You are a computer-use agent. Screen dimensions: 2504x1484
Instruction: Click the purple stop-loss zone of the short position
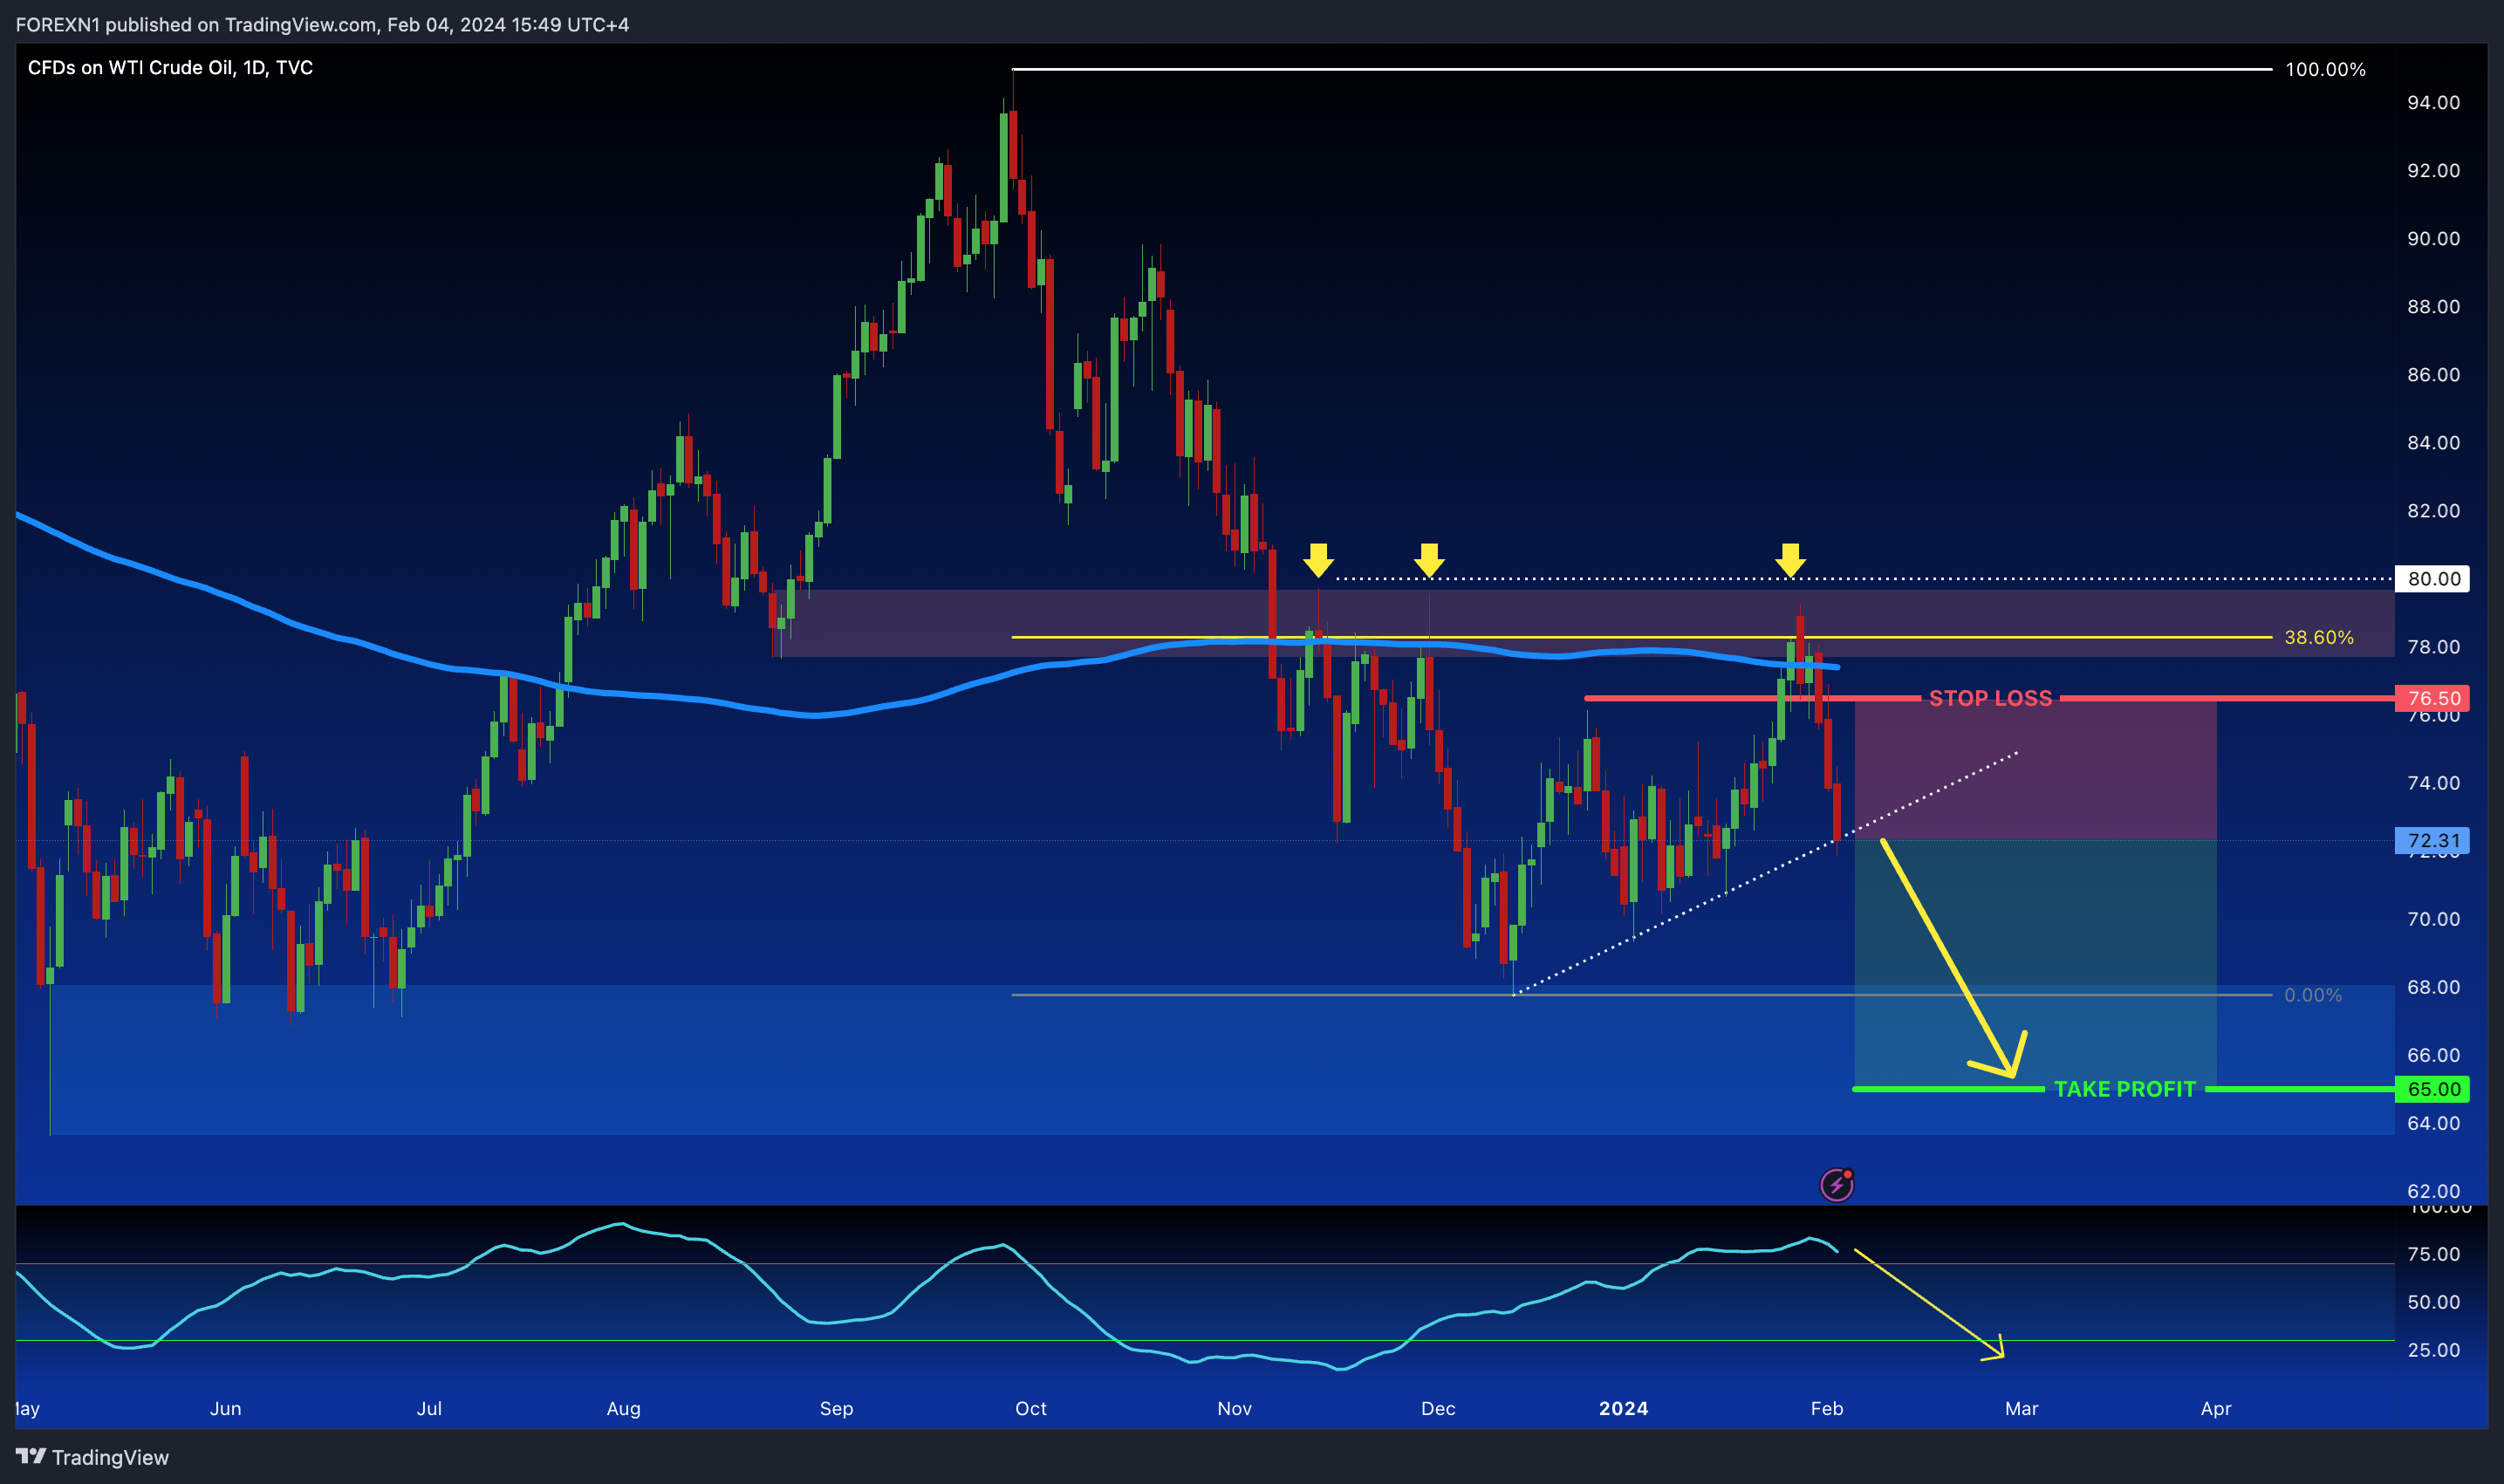(2035, 769)
